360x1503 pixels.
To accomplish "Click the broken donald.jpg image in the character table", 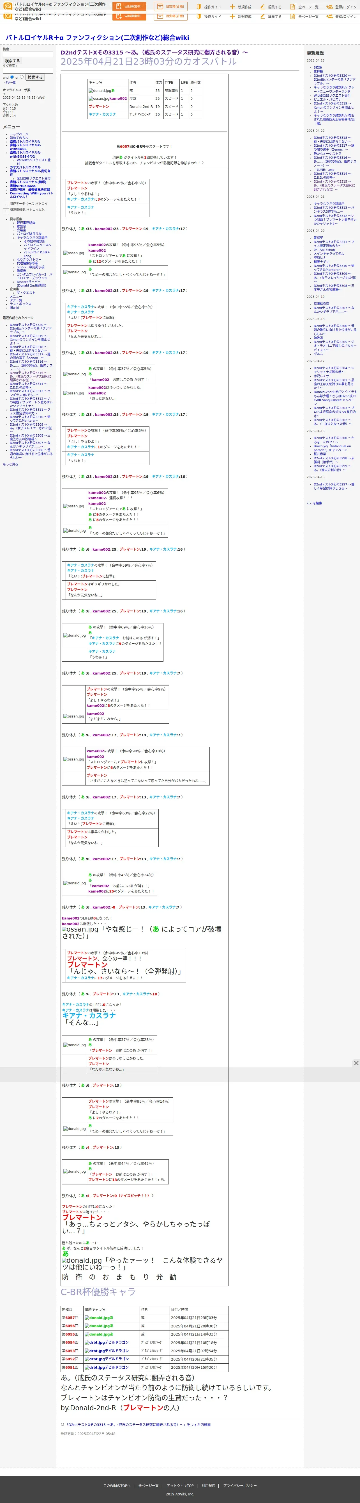I will coord(99,90).
